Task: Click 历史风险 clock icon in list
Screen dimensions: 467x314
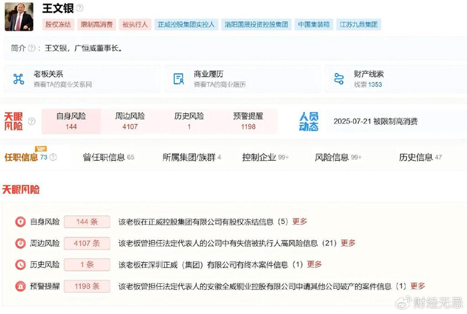Action: pos(21,265)
